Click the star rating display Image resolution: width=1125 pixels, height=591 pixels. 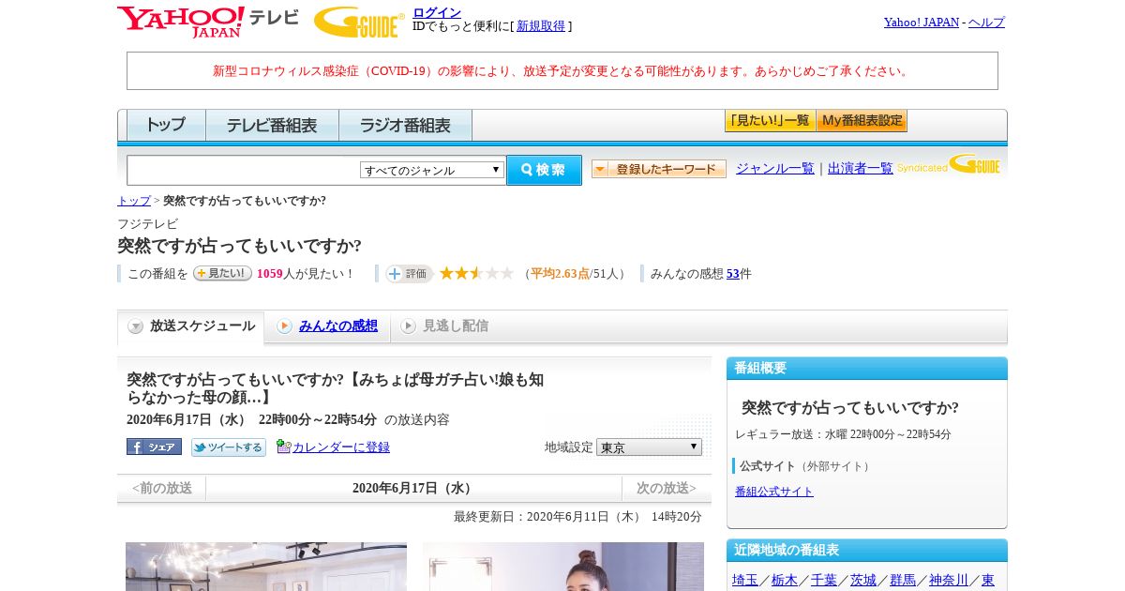pyautogui.click(x=476, y=273)
